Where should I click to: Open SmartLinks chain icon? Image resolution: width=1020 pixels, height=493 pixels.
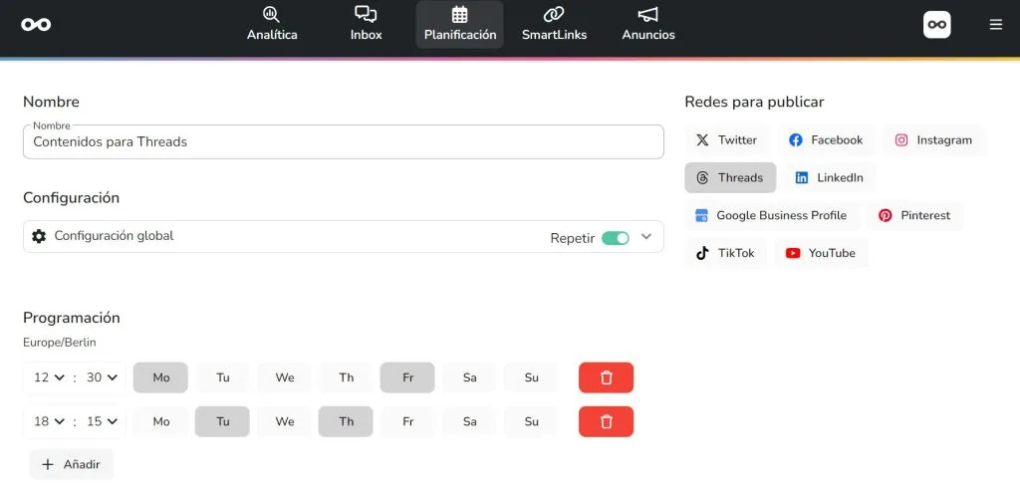coord(554,14)
